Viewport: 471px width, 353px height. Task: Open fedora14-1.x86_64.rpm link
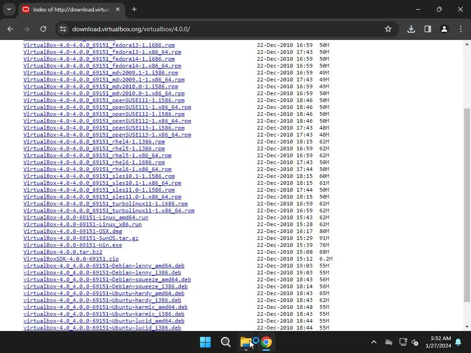tap(102, 66)
